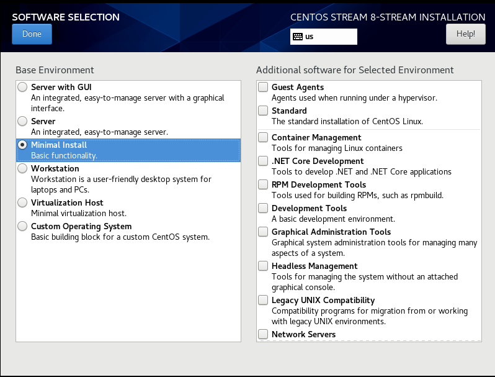Check the Development Tools checkbox
This screenshot has width=495, height=377.
[263, 208]
